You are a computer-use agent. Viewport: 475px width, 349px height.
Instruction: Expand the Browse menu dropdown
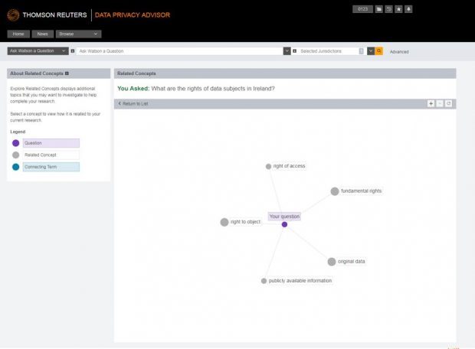[78, 34]
